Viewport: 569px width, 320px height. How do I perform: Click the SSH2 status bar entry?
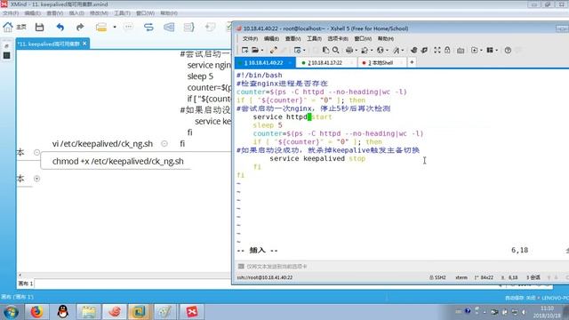[x=437, y=277]
